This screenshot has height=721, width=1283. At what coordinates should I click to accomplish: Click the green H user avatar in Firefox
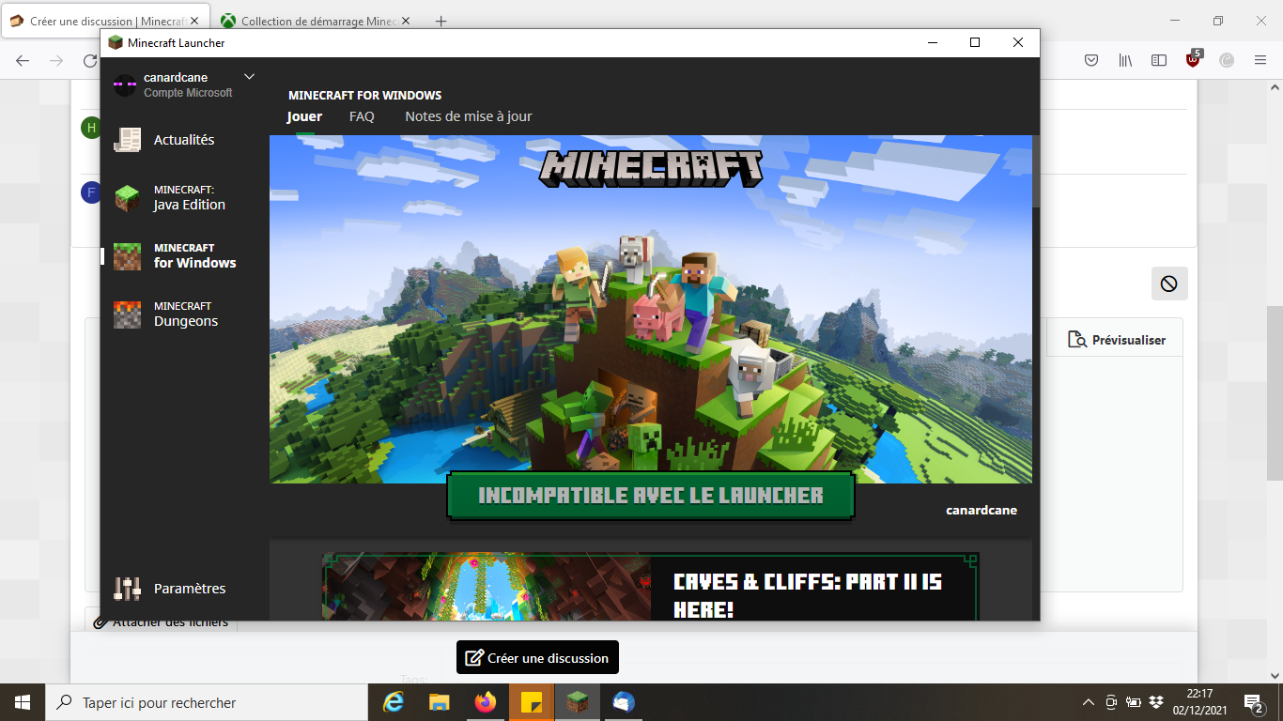click(x=91, y=128)
